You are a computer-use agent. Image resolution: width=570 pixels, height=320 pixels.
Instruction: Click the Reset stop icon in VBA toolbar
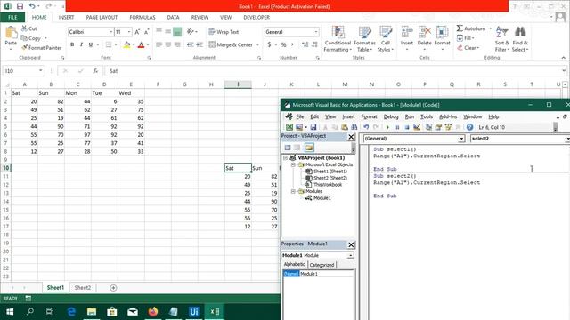tap(407, 127)
